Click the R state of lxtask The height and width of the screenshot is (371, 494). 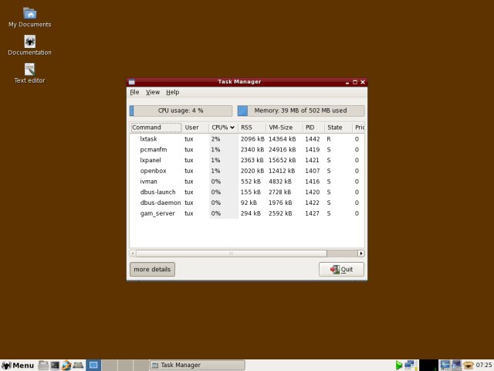pos(329,139)
